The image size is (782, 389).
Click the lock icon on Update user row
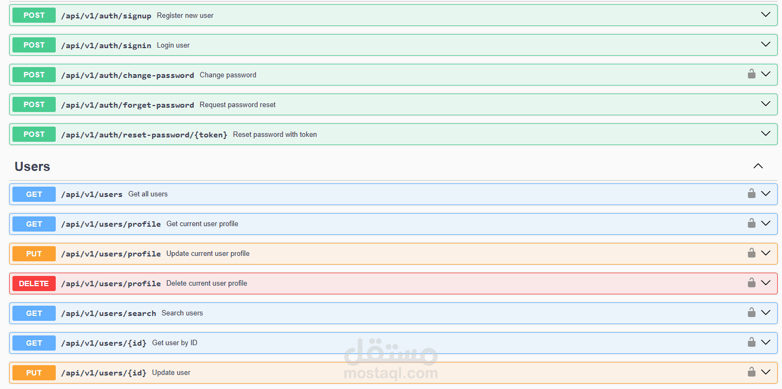pyautogui.click(x=752, y=372)
